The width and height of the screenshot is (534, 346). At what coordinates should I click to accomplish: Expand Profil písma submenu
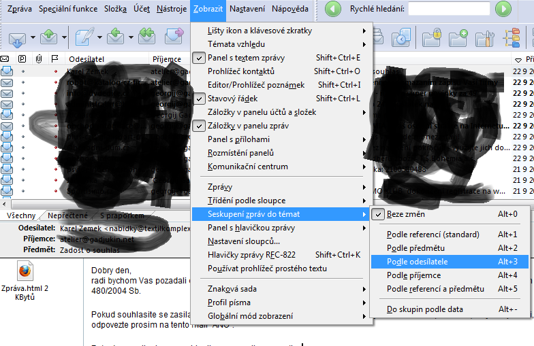pos(282,302)
